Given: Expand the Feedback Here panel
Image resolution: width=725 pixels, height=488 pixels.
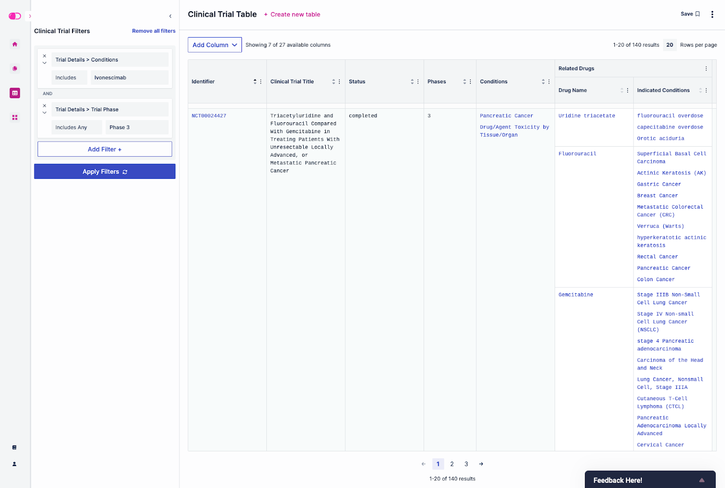Looking at the screenshot, I should tap(701, 480).
